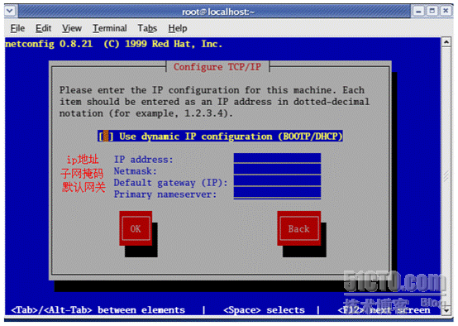Click the terminal scrollbar up arrow
This screenshot has height=326, width=458.
click(x=446, y=42)
